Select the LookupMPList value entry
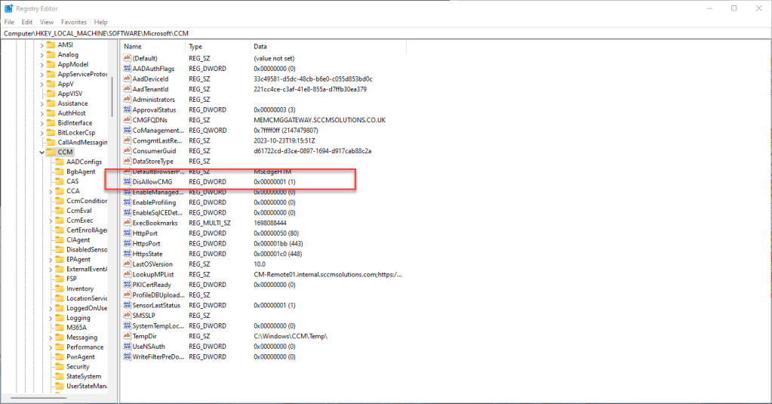This screenshot has width=772, height=404. (x=153, y=274)
